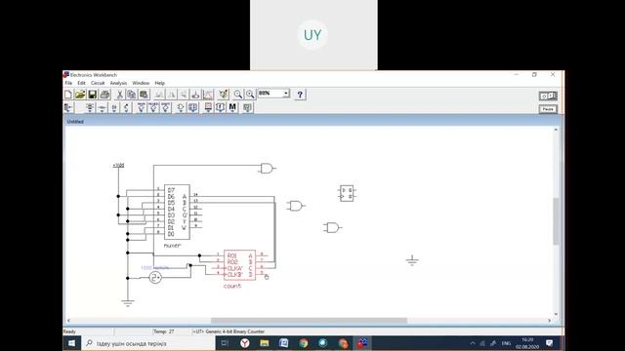This screenshot has width=625, height=351.
Task: Open component properties
Action: (224, 95)
